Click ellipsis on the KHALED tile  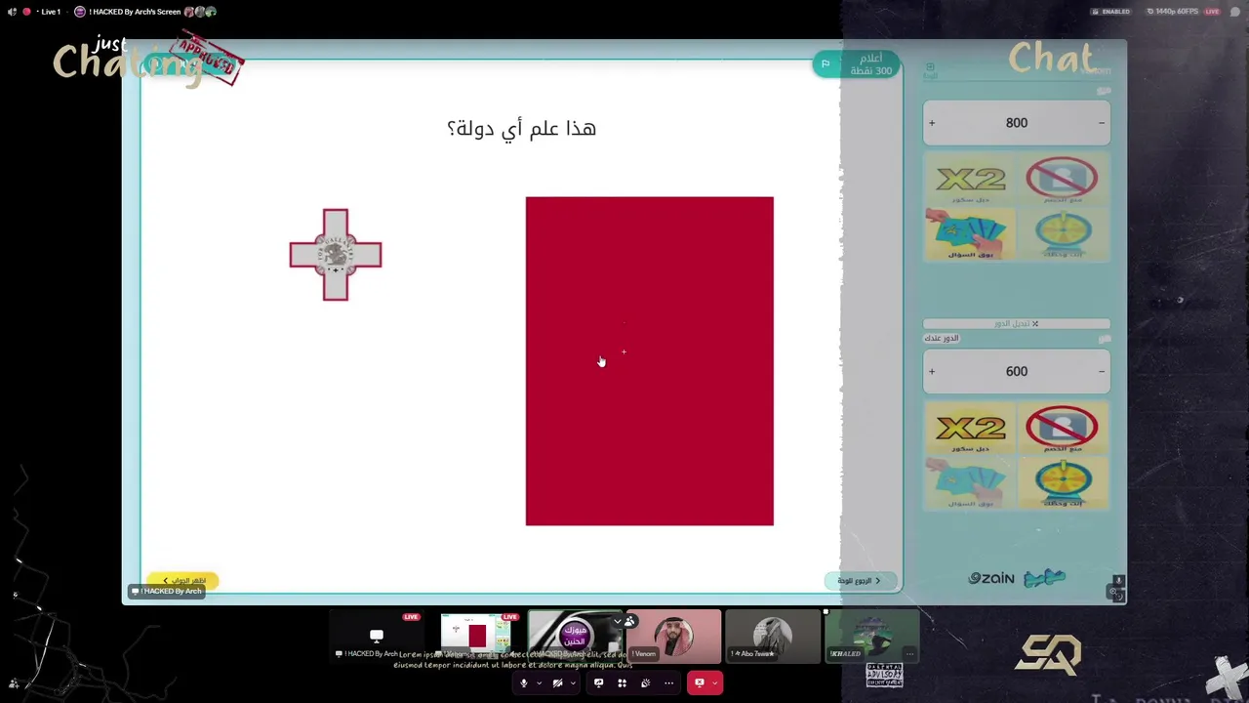[909, 654]
